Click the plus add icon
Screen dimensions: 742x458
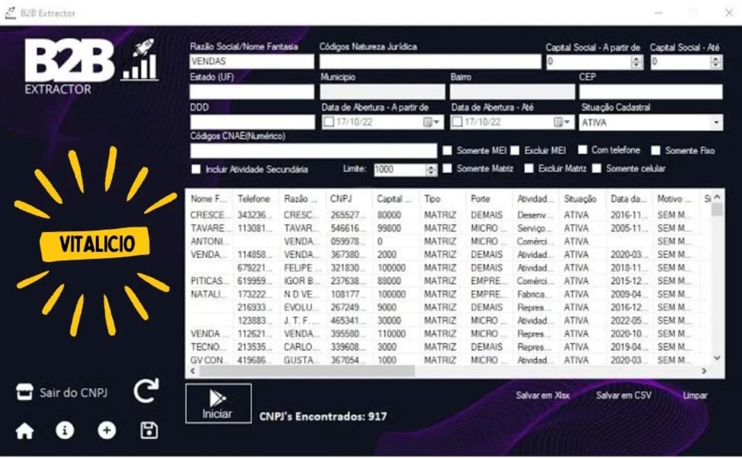point(107,430)
